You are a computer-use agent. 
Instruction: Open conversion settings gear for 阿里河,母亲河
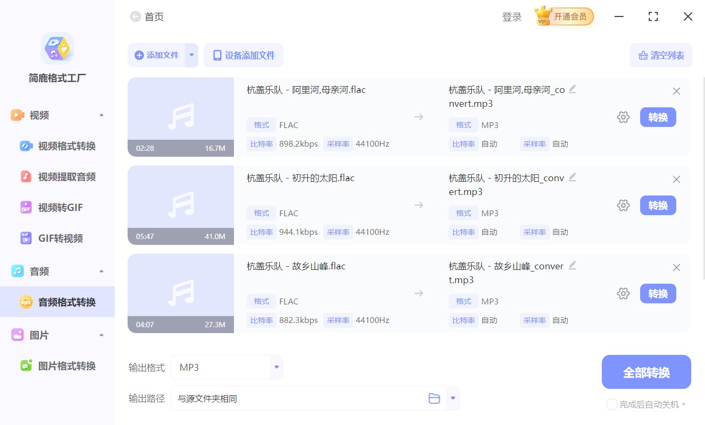coord(623,117)
